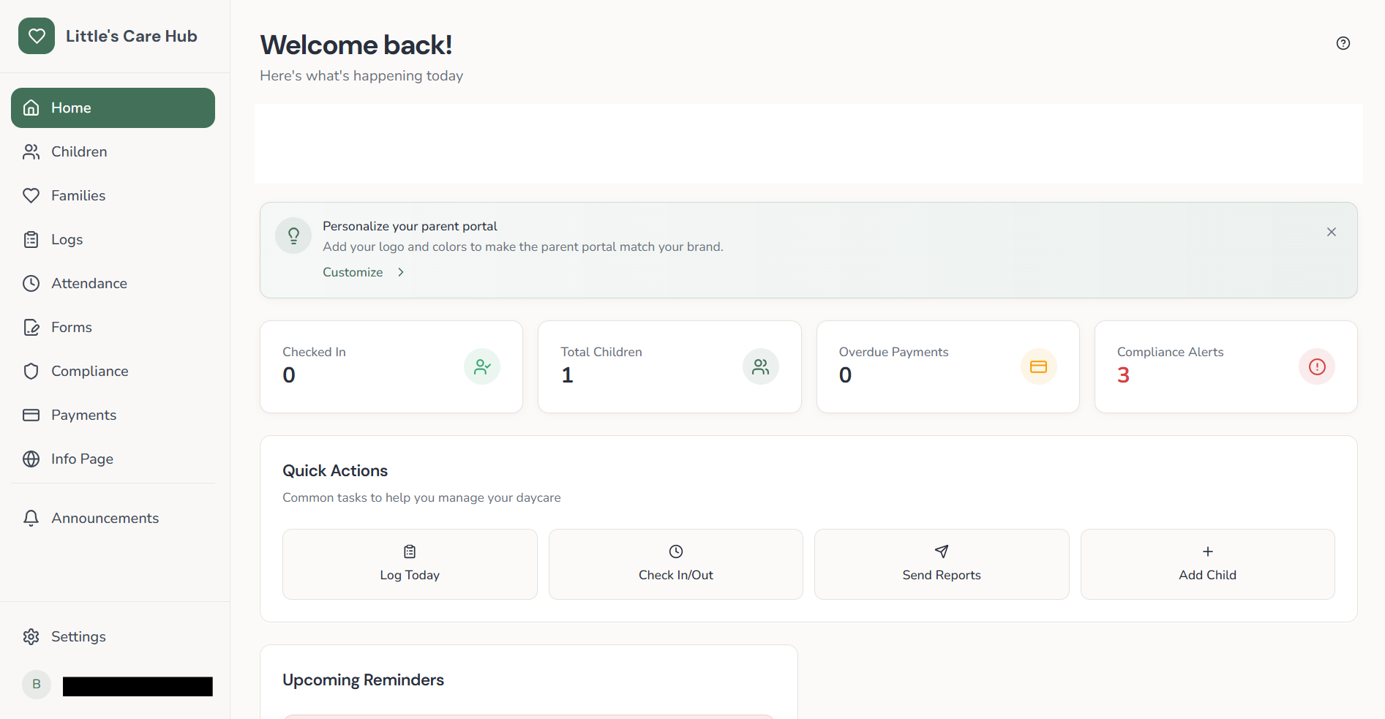Click the Logs clipboard icon in sidebar

[31, 239]
